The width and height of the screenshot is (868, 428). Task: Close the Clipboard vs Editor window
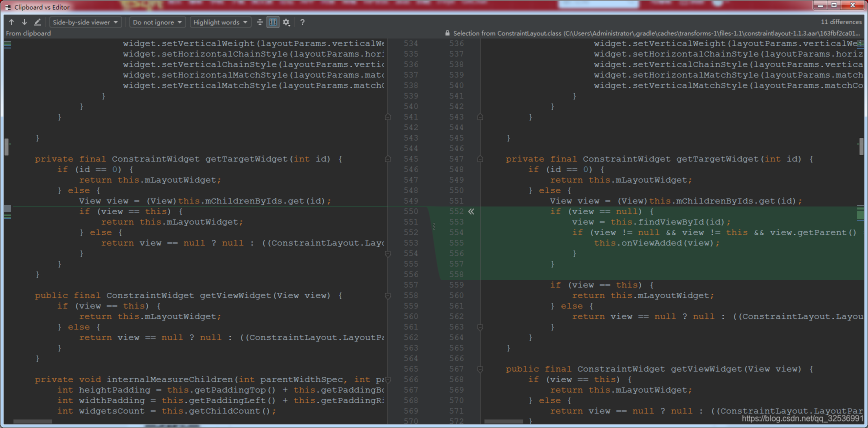pyautogui.click(x=853, y=5)
